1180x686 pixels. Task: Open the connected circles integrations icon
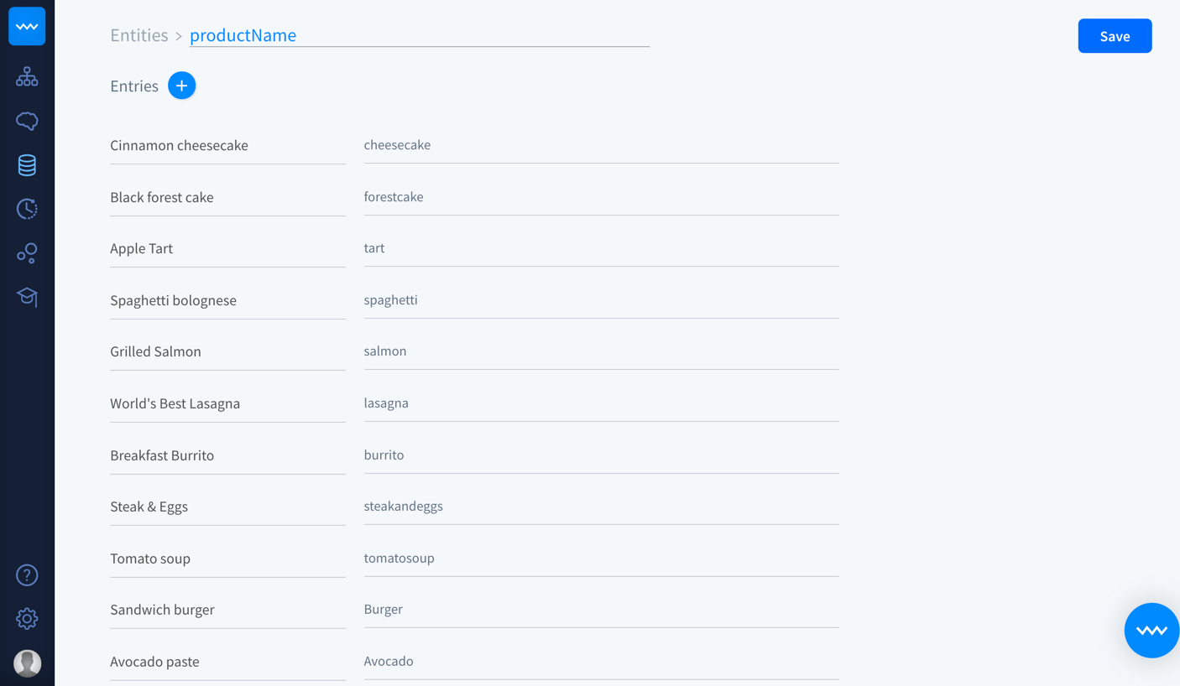27,252
